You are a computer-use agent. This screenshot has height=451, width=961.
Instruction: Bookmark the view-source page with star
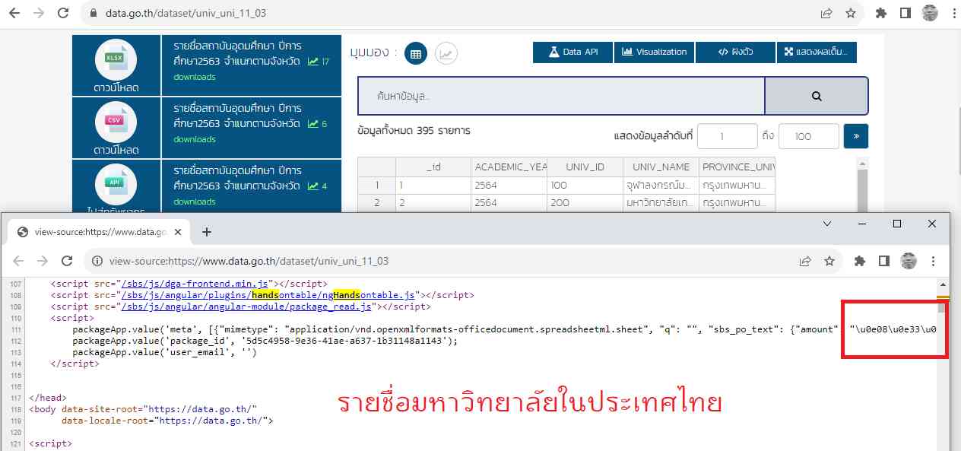click(x=829, y=261)
